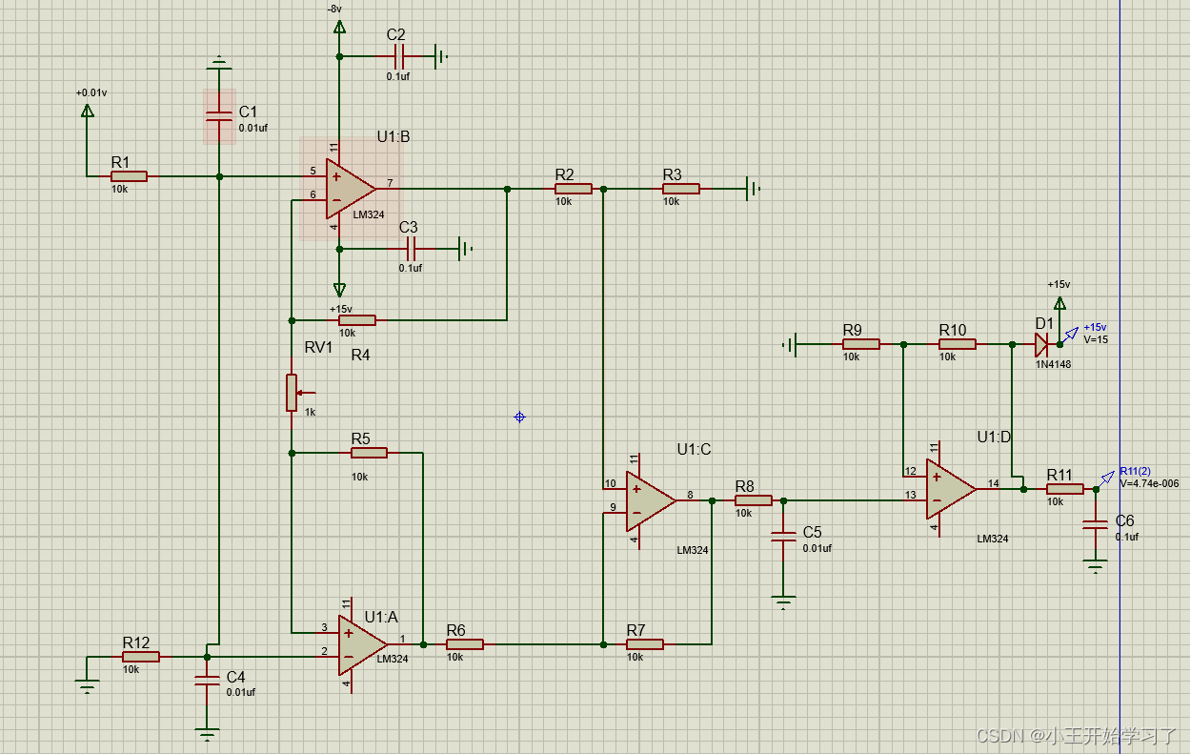Click the 'U1:A' reference label
Image resolution: width=1190 pixels, height=754 pixels.
(381, 617)
